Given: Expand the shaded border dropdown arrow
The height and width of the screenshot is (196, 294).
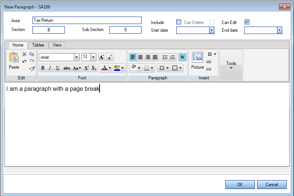Looking at the screenshot, I should pos(180,68).
